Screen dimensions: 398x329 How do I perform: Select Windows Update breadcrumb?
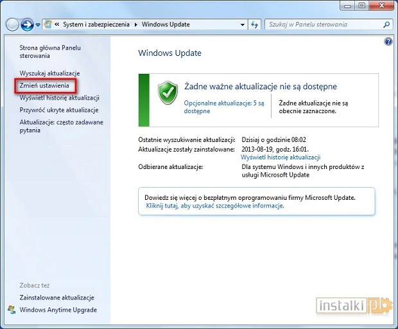point(166,24)
